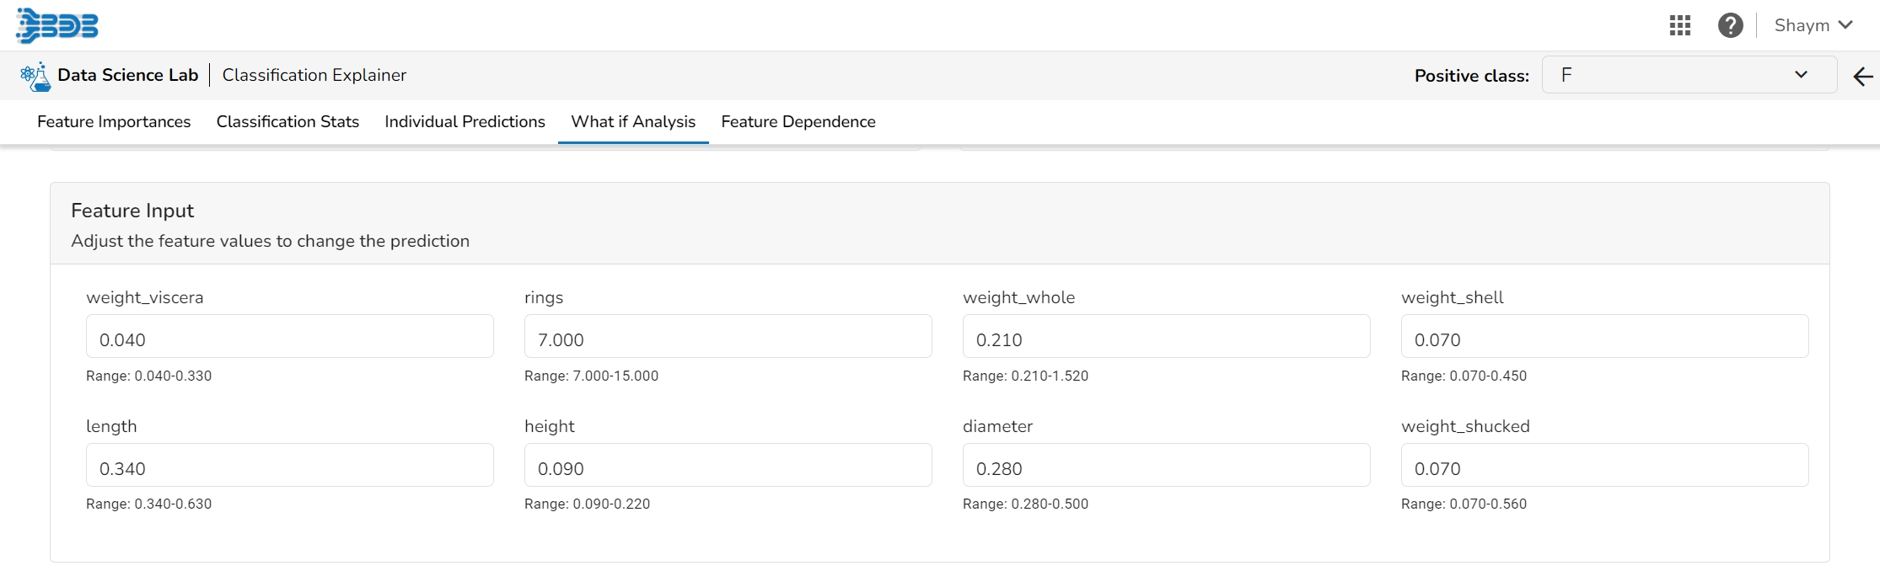Click the weight_whole input box
This screenshot has height=587, width=1880.
tap(1166, 337)
